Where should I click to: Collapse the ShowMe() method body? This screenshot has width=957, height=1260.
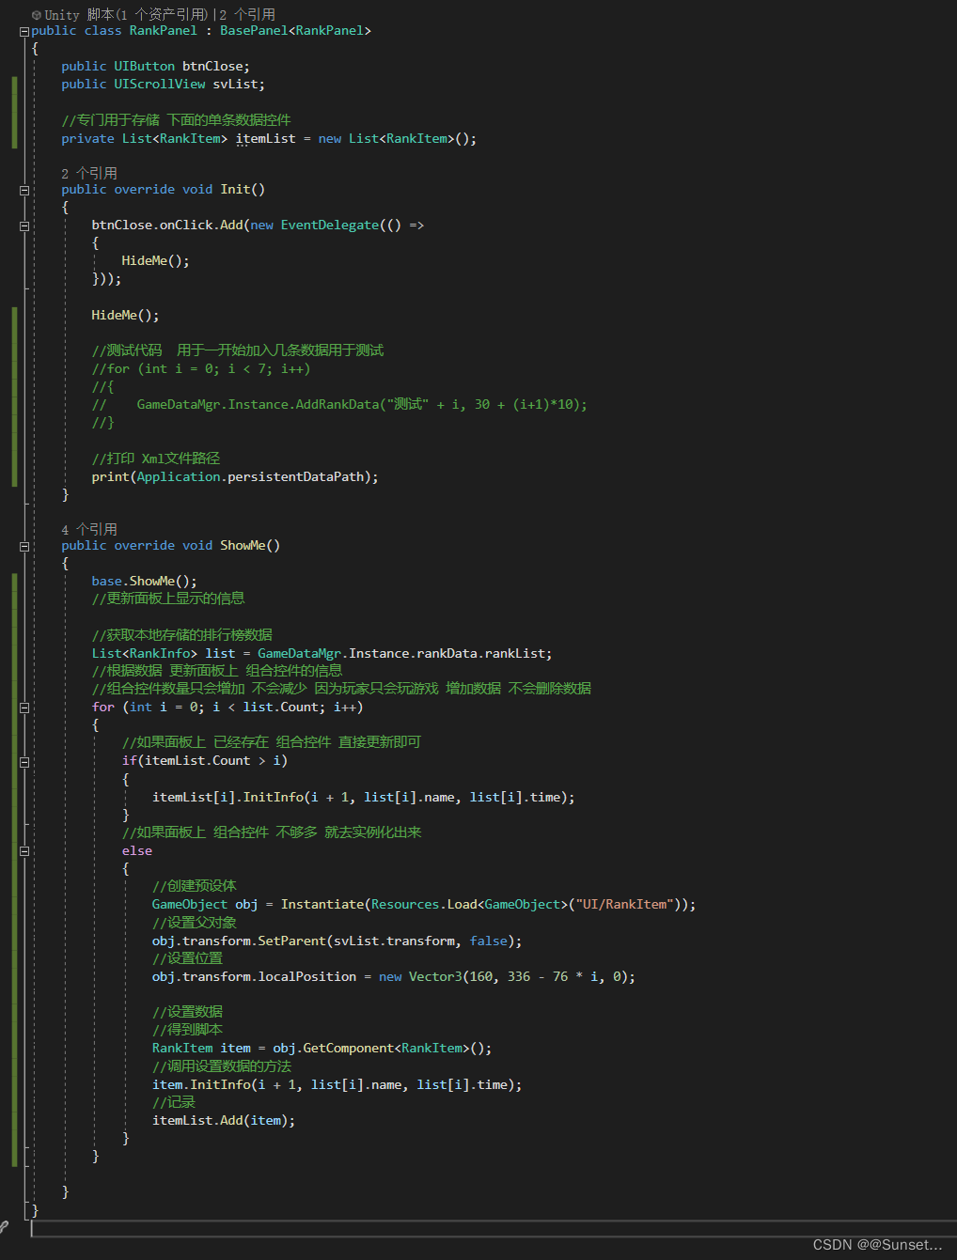point(24,546)
